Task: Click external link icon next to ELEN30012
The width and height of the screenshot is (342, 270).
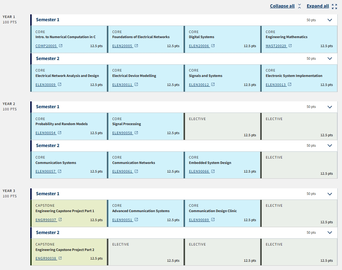Action: [213, 85]
